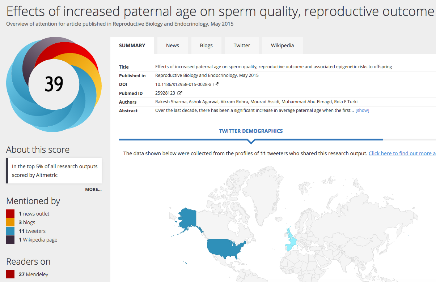The height and width of the screenshot is (282, 436).
Task: Click the 'In the top 5%' score summary box
Action: pos(54,171)
